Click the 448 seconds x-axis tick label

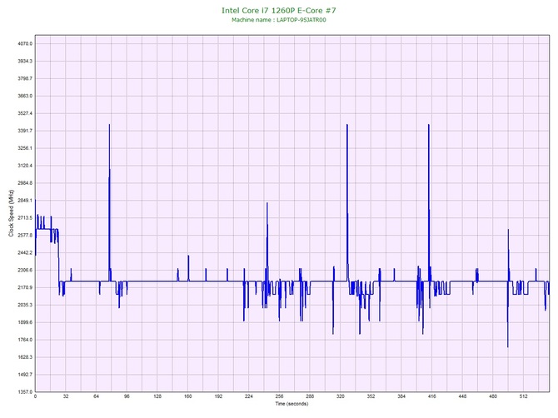[x=462, y=396]
